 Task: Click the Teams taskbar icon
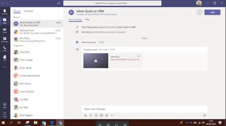(60, 123)
